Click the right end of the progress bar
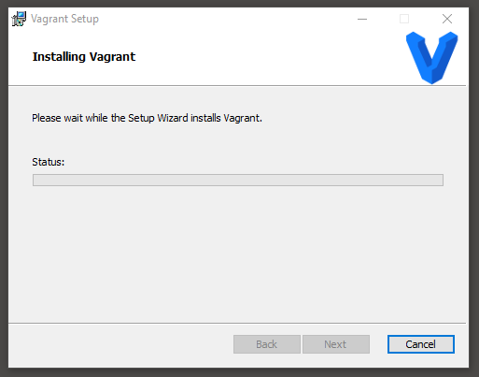Image resolution: width=479 pixels, height=377 pixels. pos(441,180)
